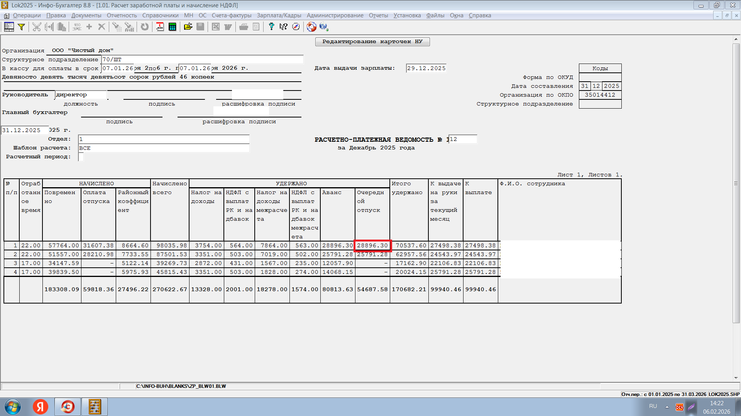Launch the green calculator tool
Viewport: 741px width, 416px height.
[x=173, y=27]
